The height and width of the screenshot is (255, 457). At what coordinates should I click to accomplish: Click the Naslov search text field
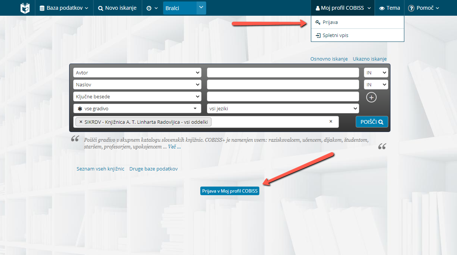pos(283,85)
